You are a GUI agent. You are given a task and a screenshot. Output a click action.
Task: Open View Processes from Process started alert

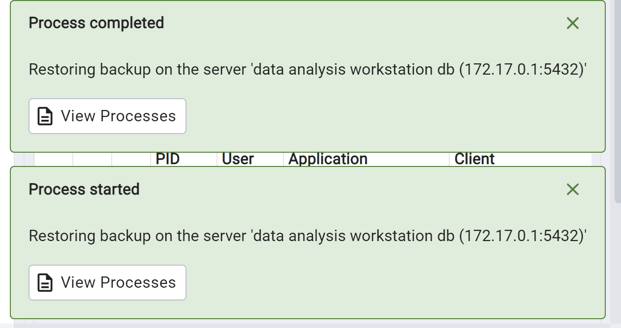[x=107, y=283]
